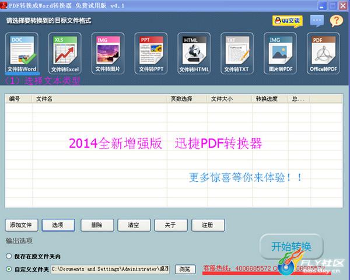This screenshot has height=280, width=350.
Task: Click the custom folder path field
Action: coord(110,269)
